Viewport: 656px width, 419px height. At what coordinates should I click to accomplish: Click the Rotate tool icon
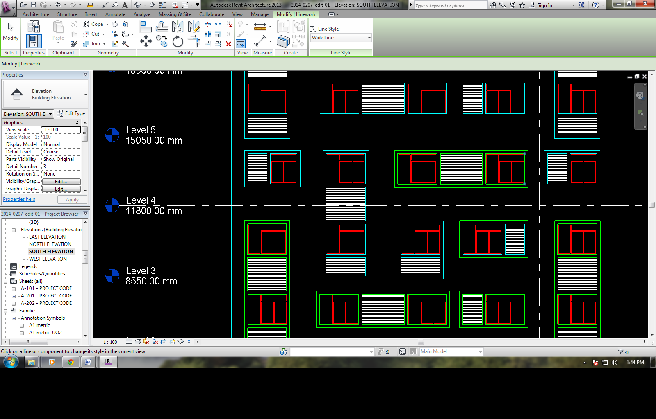pyautogui.click(x=178, y=41)
